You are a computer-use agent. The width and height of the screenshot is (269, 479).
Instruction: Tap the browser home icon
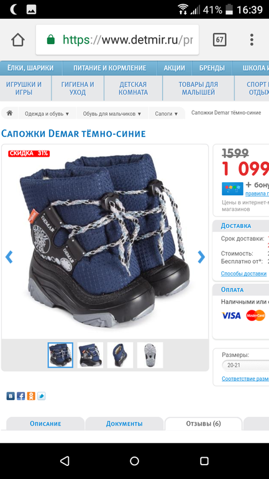[17, 40]
